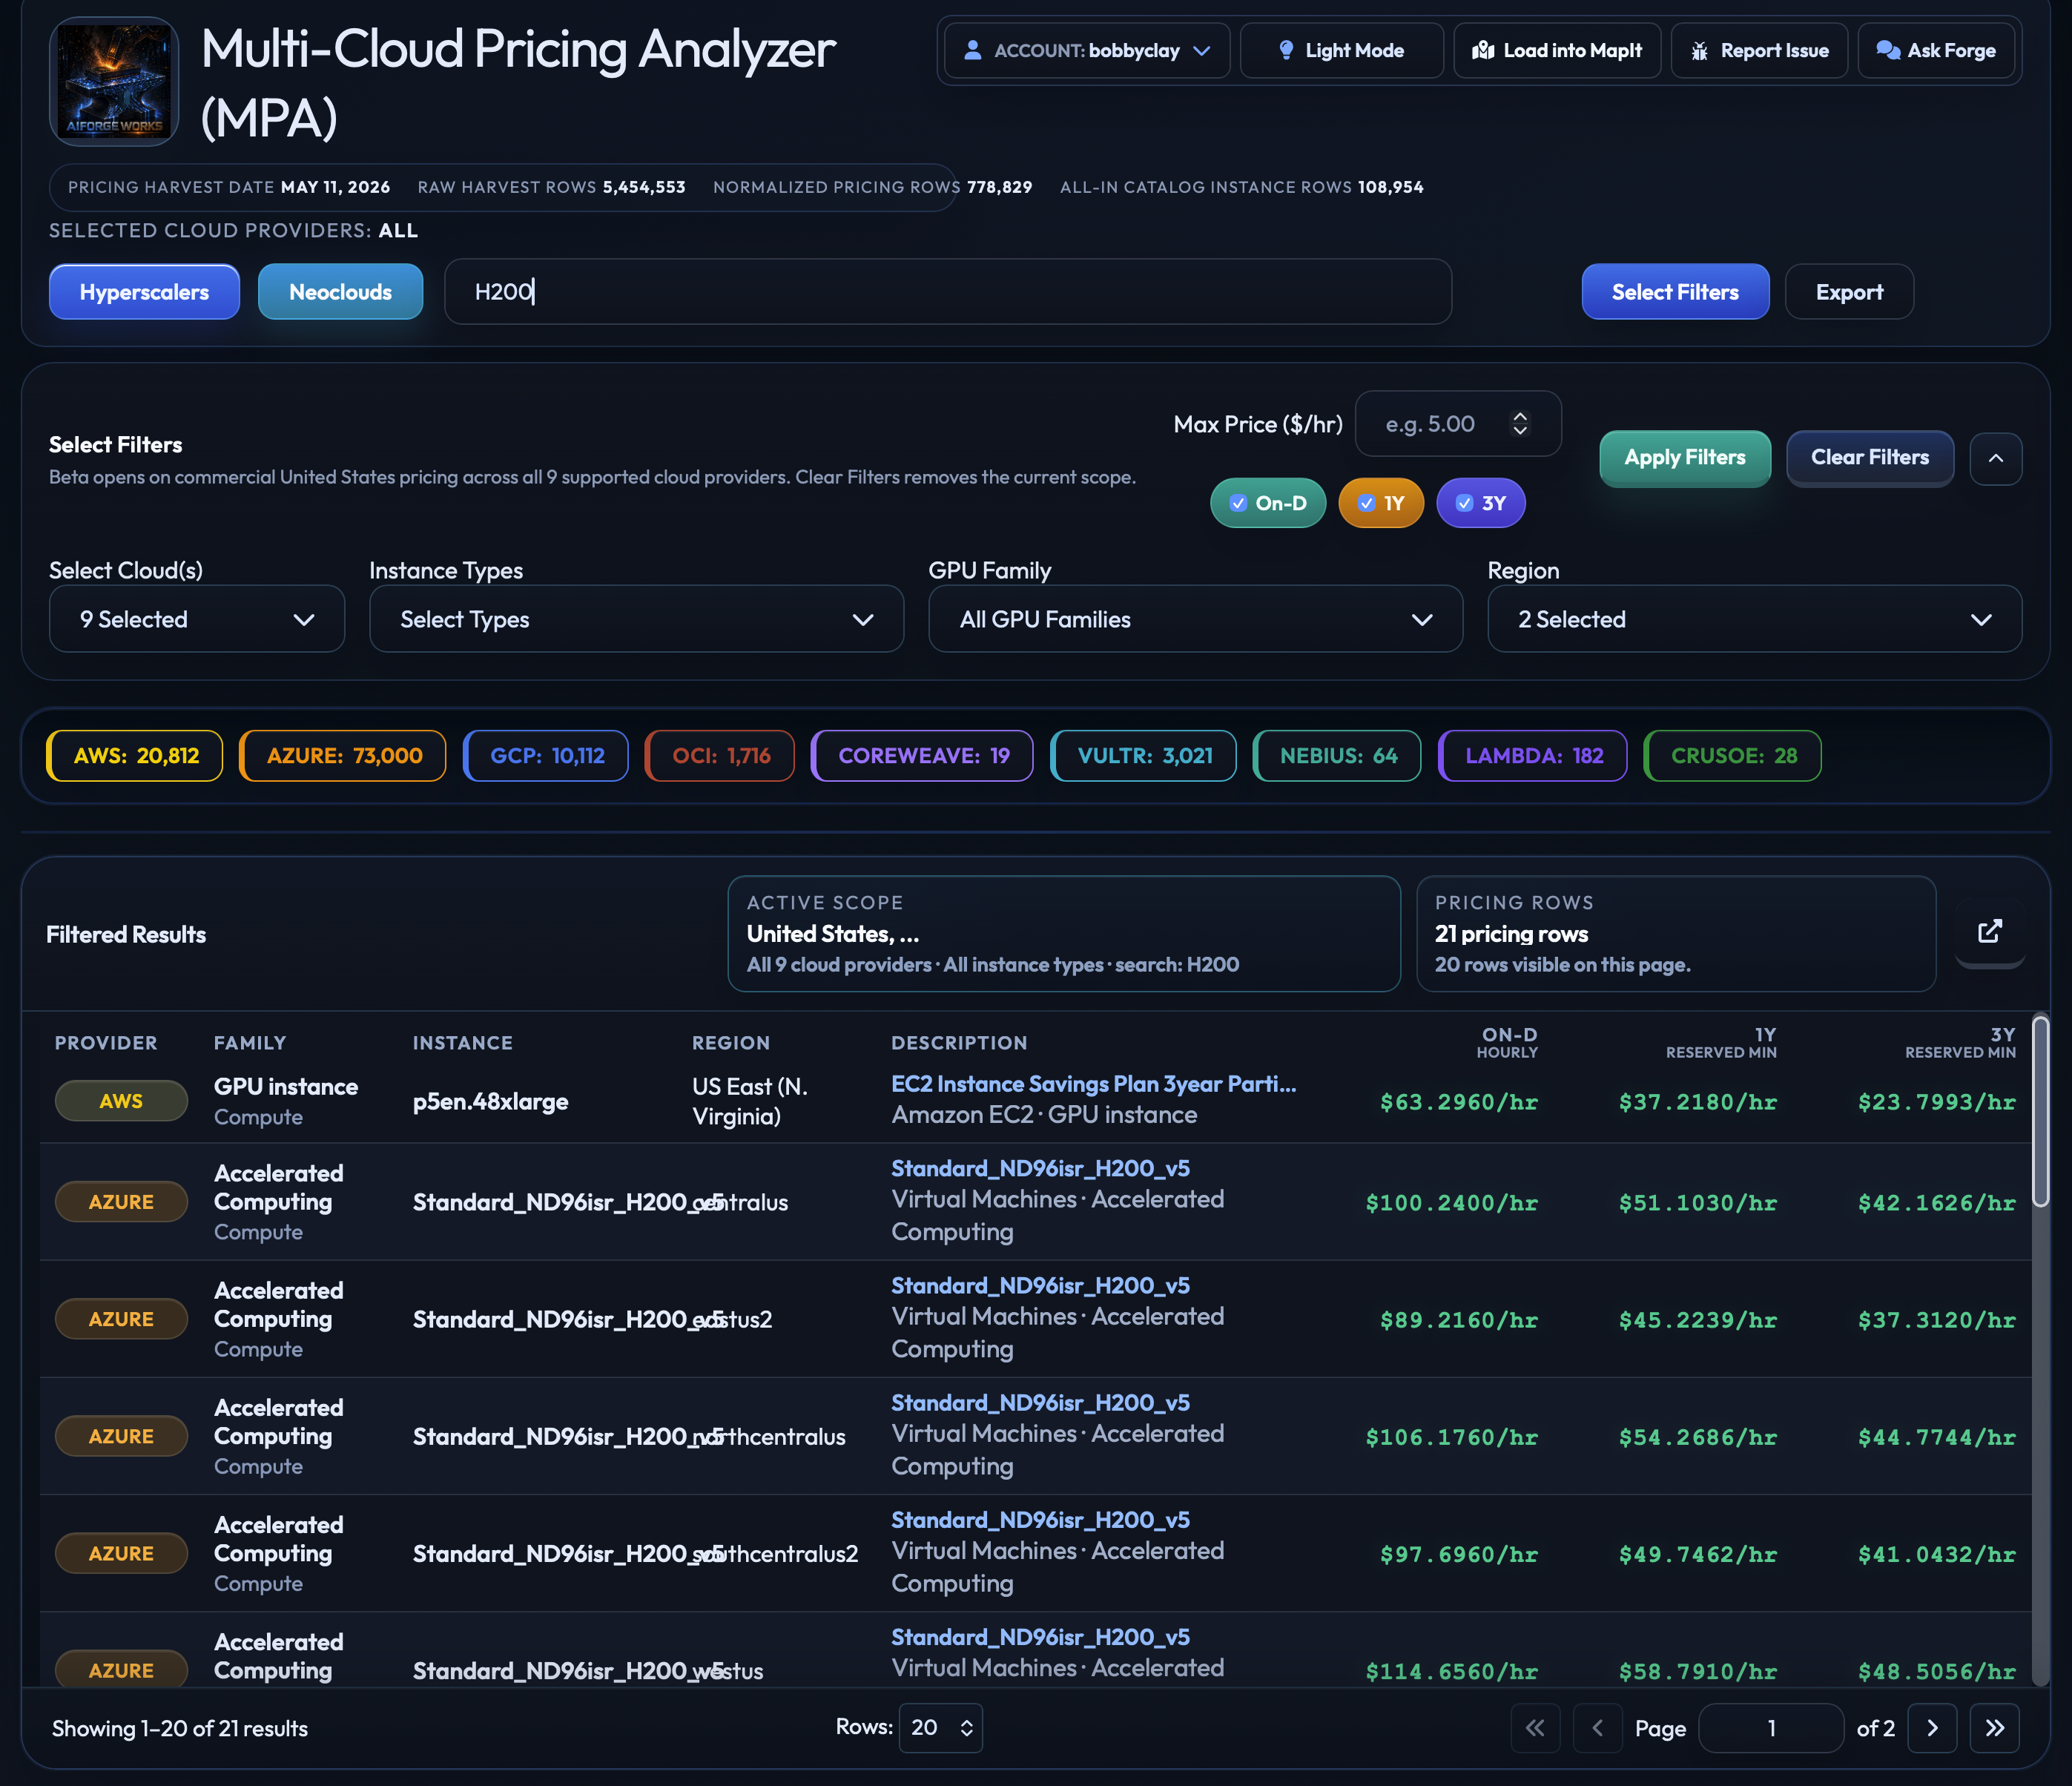Click the GCP: 10,112 provider chip
Image resolution: width=2072 pixels, height=1786 pixels.
click(546, 756)
